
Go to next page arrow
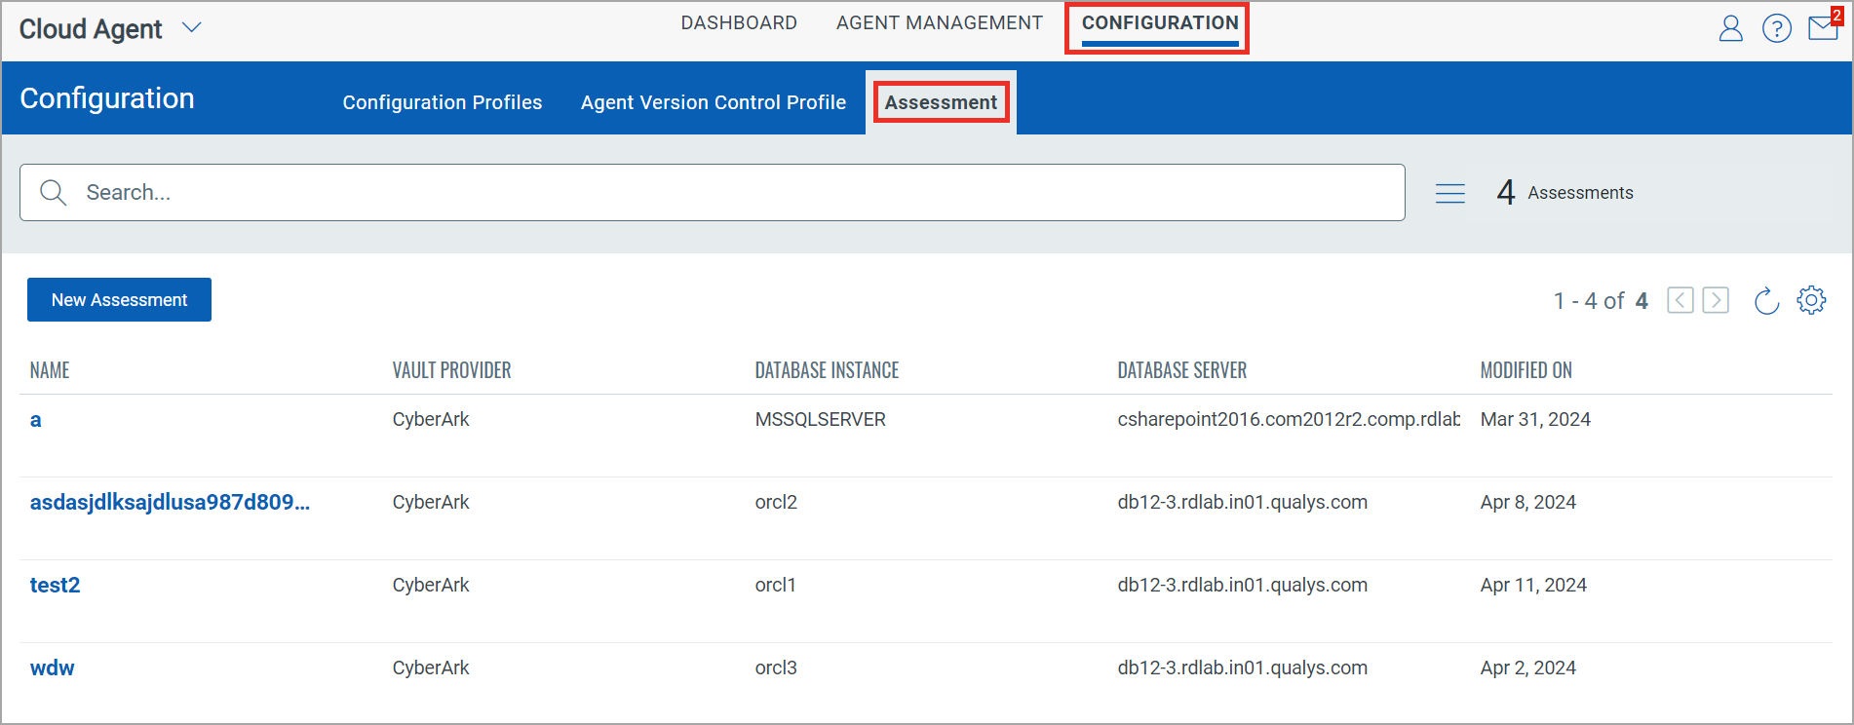click(x=1716, y=300)
